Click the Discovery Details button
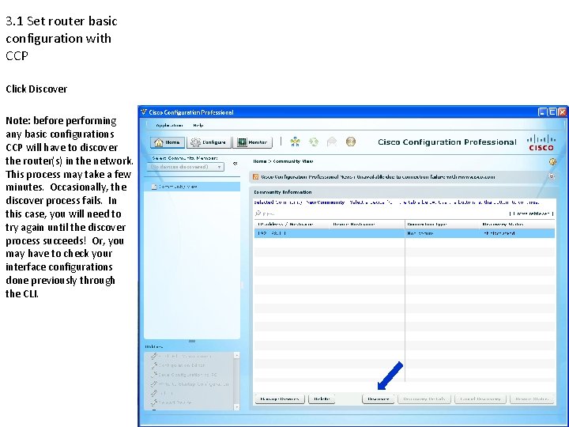The image size is (569, 427). (x=424, y=399)
